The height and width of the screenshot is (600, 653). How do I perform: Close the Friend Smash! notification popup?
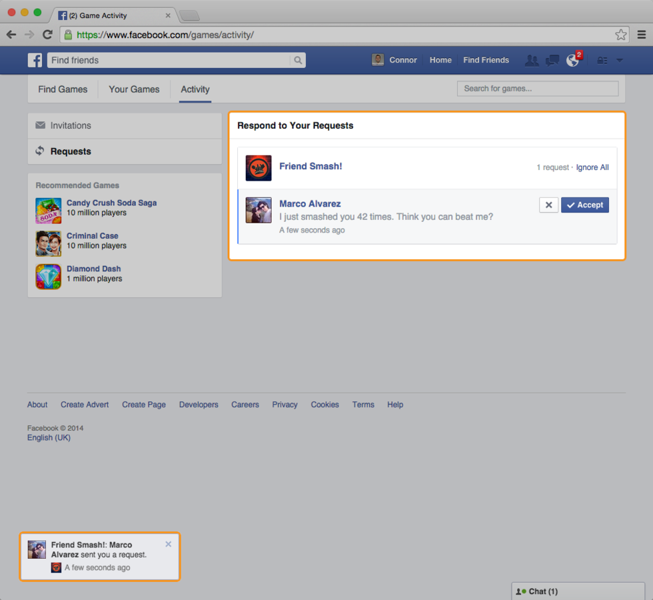[x=168, y=544]
